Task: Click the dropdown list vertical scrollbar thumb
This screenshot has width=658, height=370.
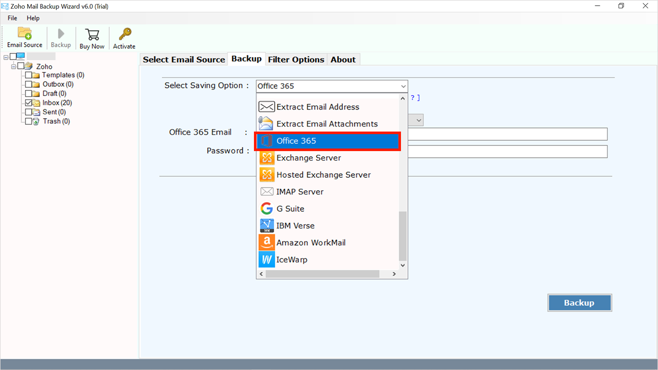Action: (403, 236)
